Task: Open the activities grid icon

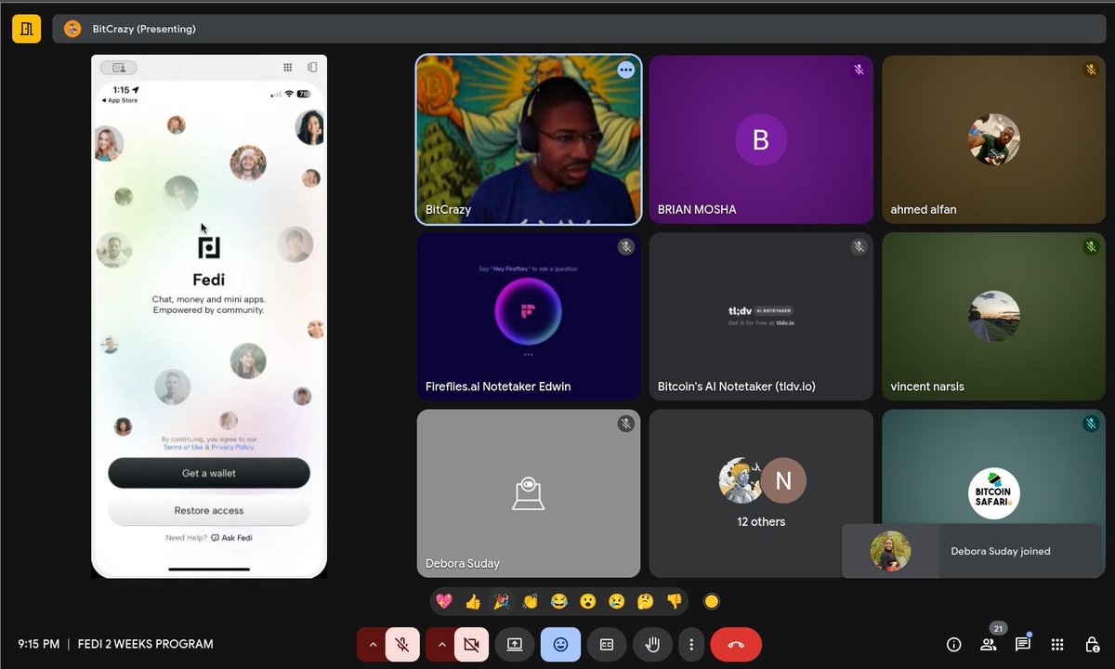Action: 1057,644
